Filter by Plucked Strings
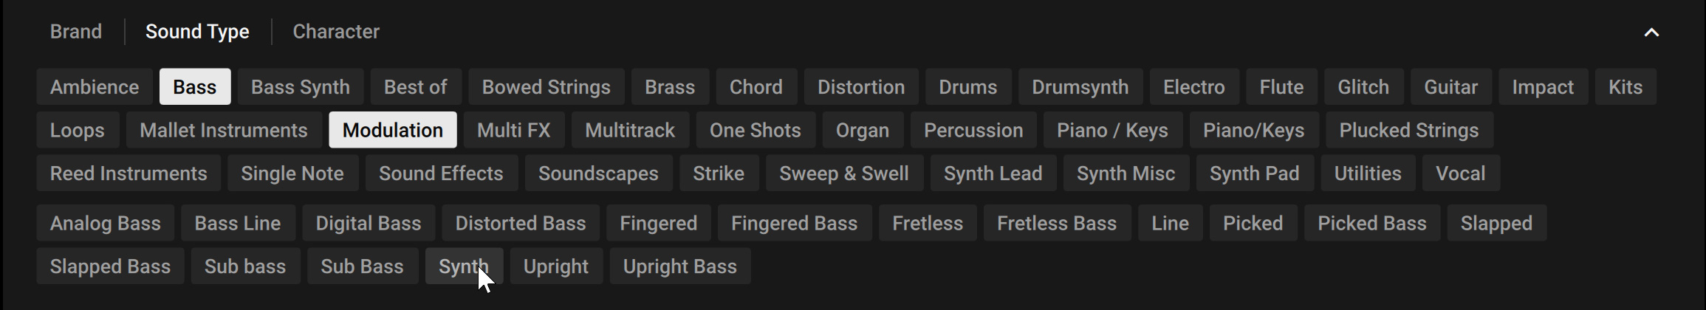This screenshot has height=310, width=1706. [x=1408, y=131]
